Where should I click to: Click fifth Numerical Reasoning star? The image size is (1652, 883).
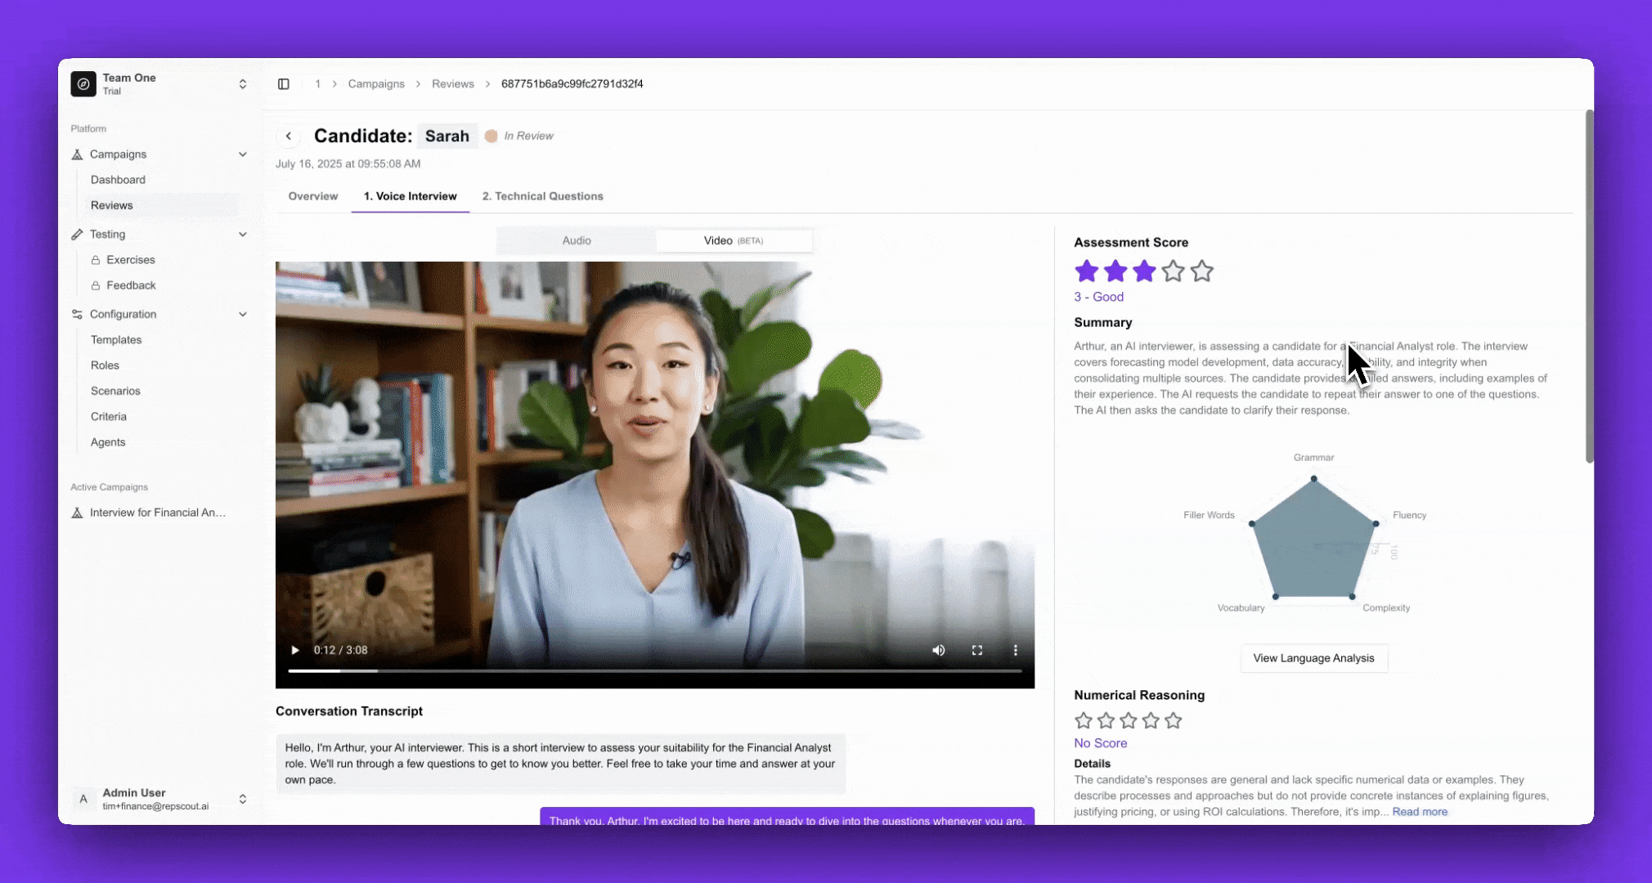(x=1174, y=721)
